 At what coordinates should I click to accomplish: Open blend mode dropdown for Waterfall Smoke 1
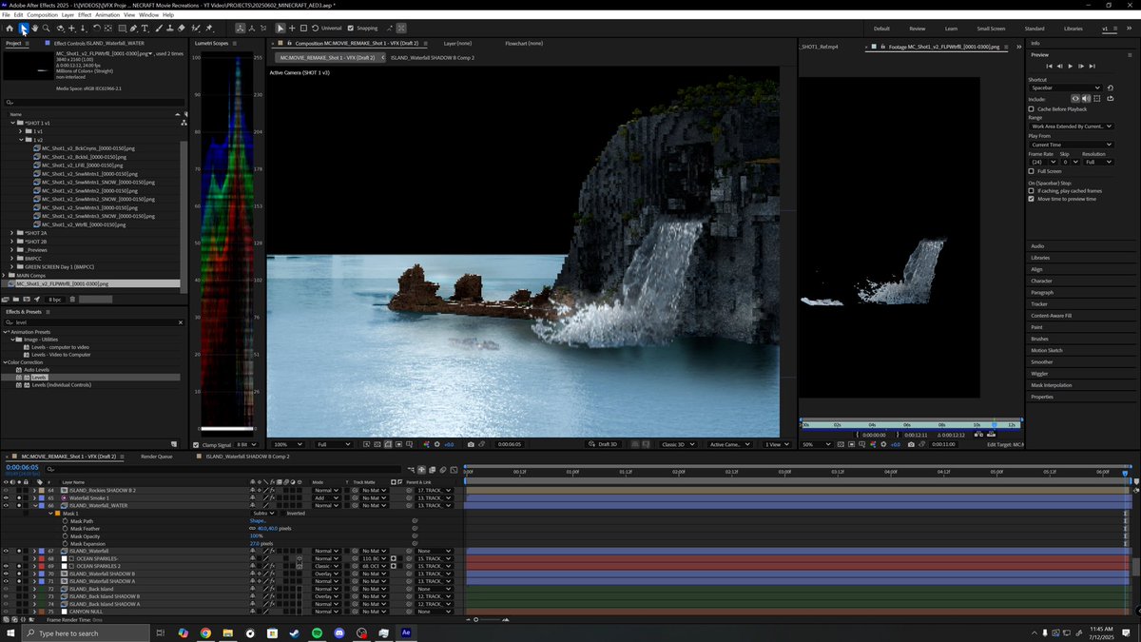[325, 498]
